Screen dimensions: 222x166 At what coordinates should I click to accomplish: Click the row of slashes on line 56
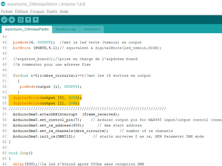[x=87, y=109]
